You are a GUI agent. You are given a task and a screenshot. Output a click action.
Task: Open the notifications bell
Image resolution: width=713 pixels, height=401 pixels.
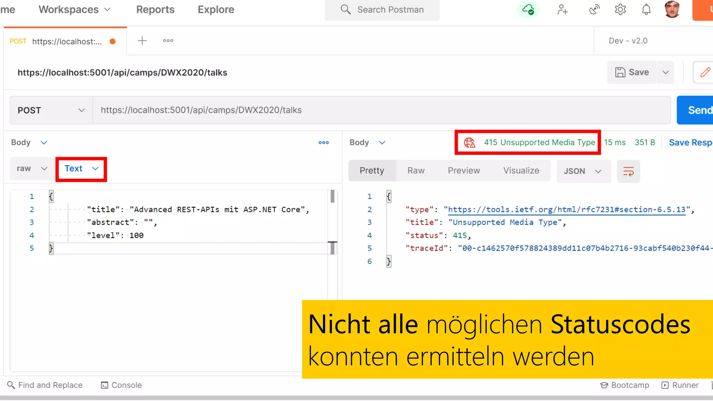(646, 9)
